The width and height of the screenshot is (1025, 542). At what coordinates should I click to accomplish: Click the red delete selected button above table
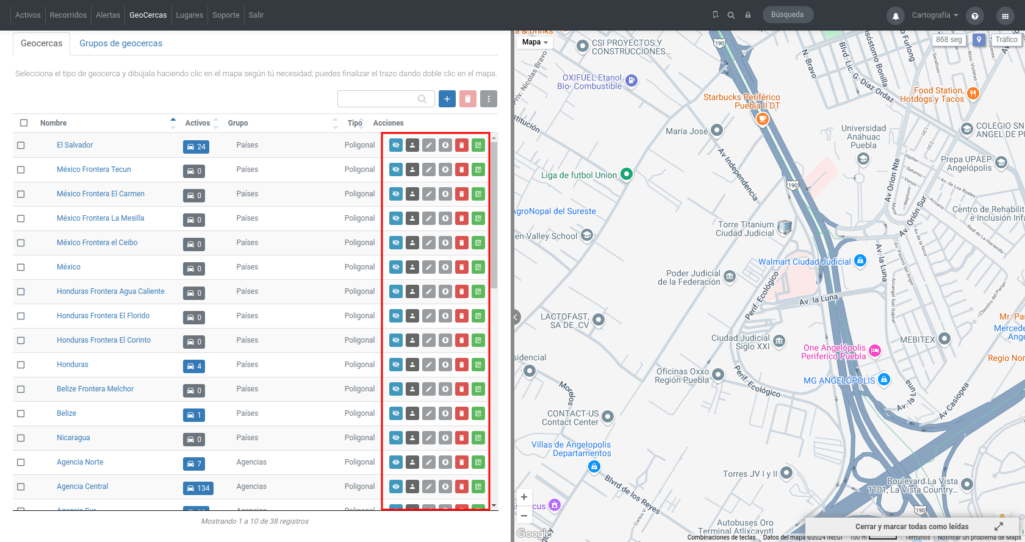(468, 99)
